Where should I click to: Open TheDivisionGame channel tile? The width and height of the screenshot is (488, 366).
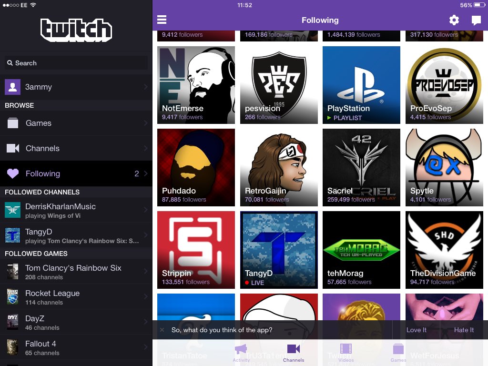(x=444, y=250)
